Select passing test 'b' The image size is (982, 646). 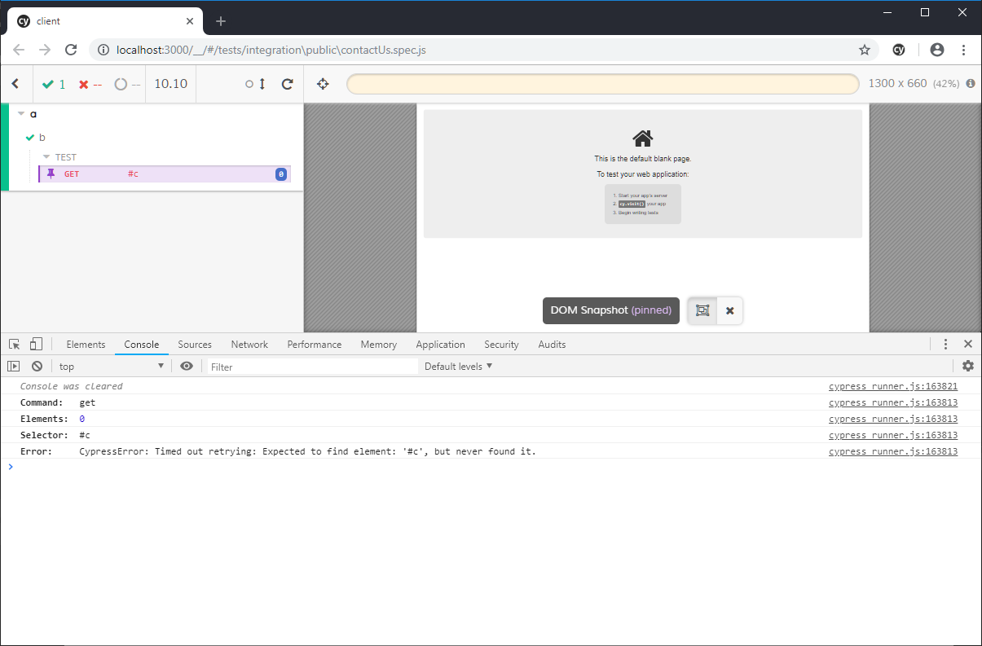[42, 137]
